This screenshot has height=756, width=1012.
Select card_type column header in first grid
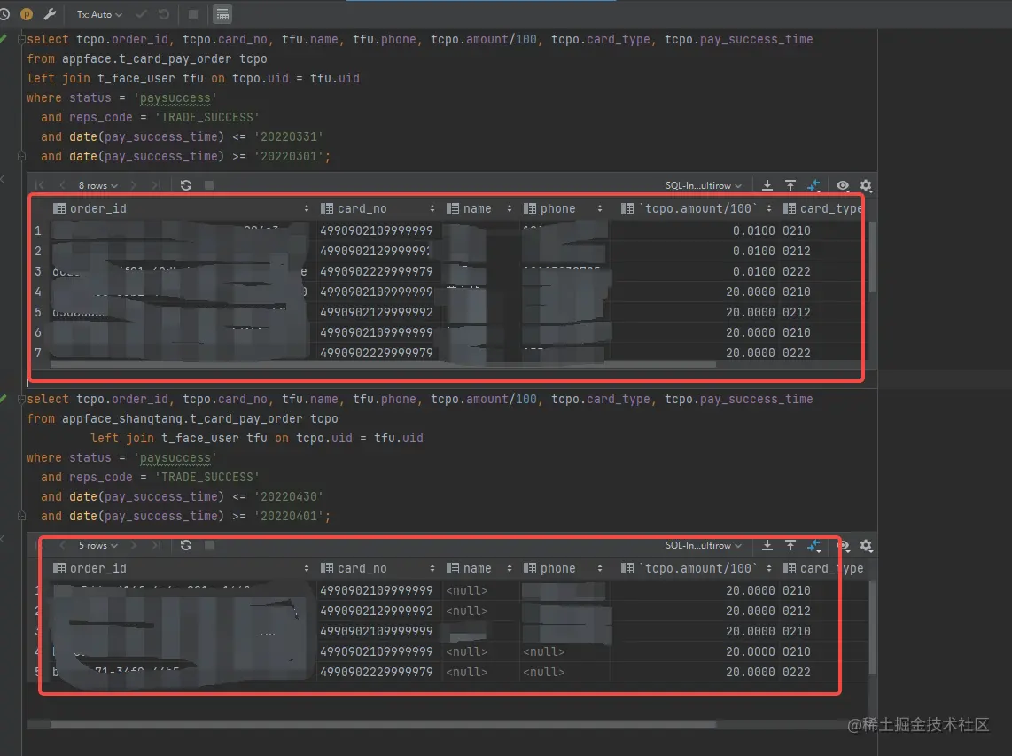point(823,208)
